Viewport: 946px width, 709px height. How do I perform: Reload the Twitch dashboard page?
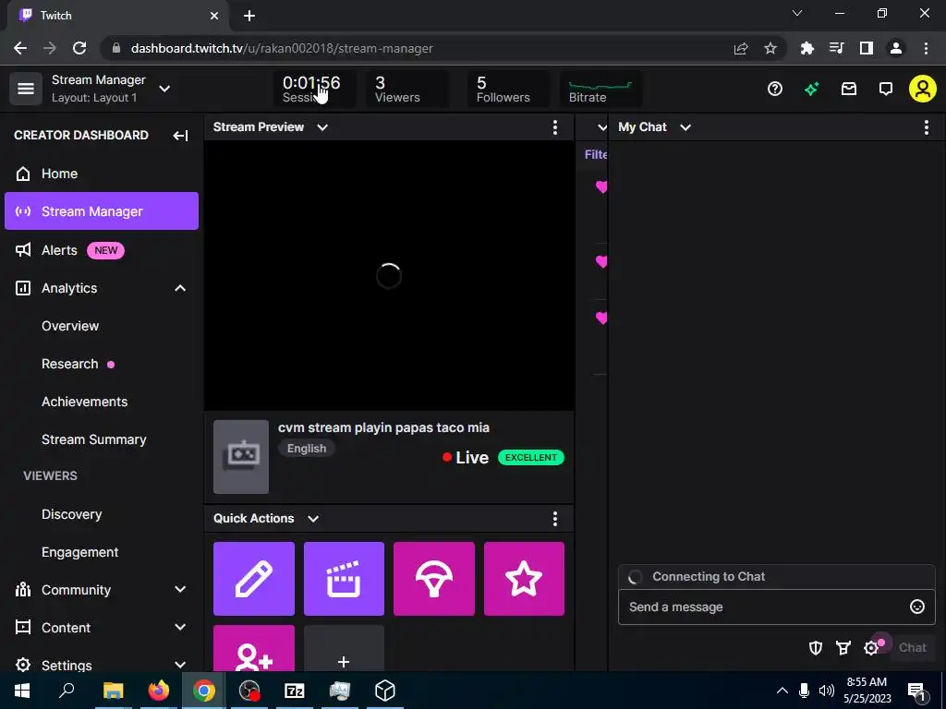(x=79, y=48)
